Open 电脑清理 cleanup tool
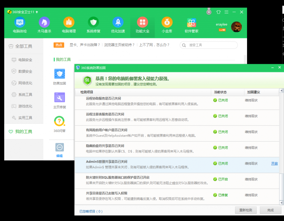 (x=69, y=26)
